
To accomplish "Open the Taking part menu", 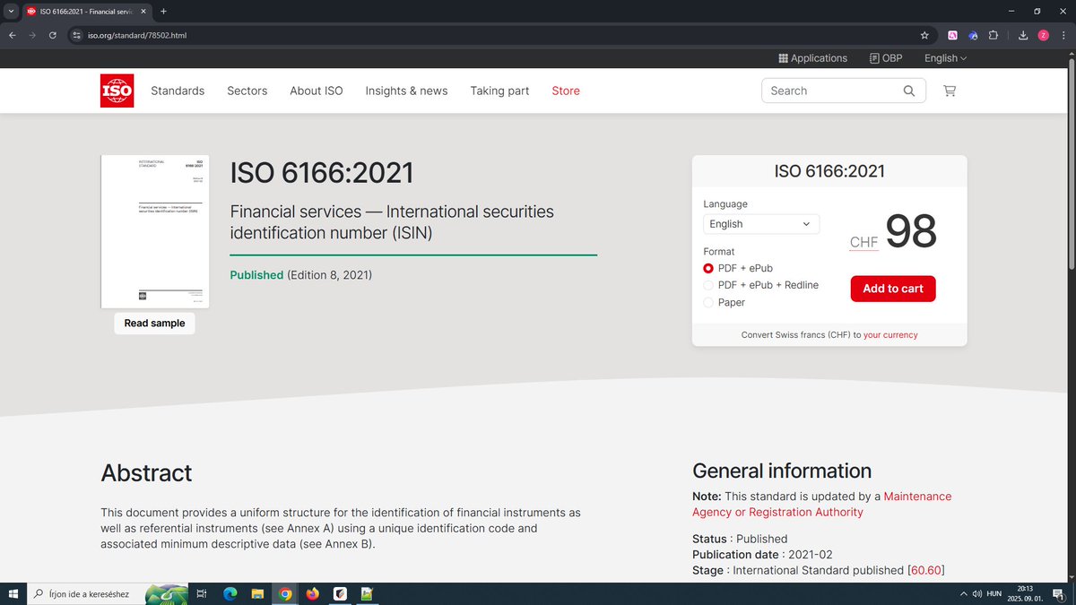I will 499,91.
